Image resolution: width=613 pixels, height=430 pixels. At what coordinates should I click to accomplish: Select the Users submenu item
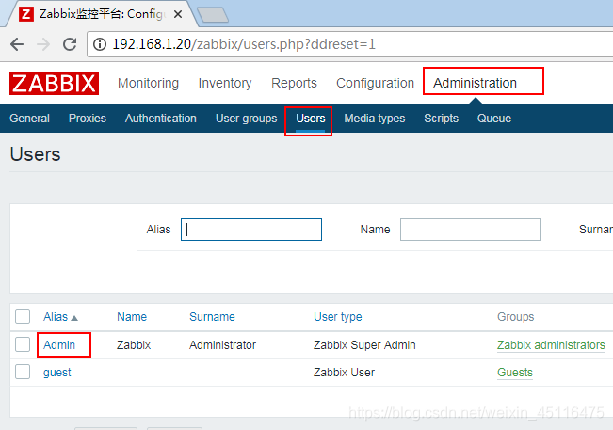click(x=311, y=119)
